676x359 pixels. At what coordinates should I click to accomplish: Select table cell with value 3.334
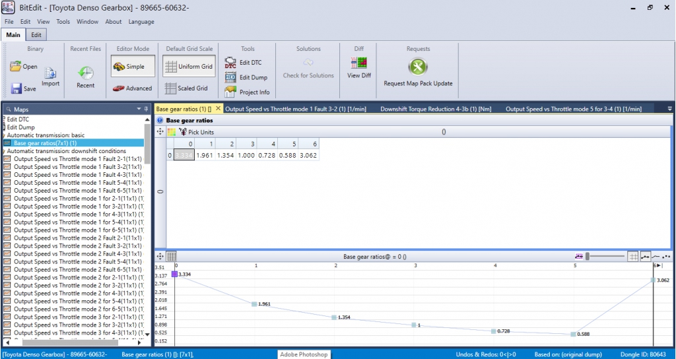point(184,155)
